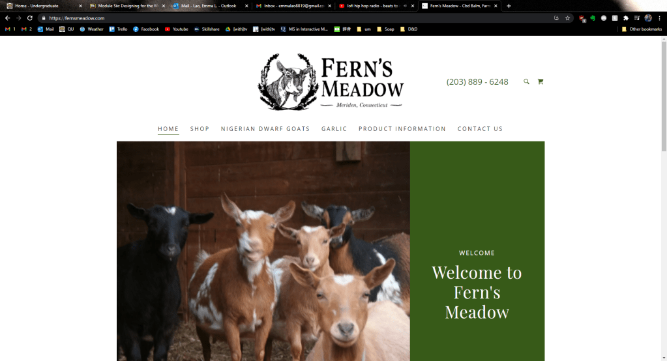The image size is (667, 361).
Task: Bookmark this page with star icon
Action: click(x=567, y=18)
